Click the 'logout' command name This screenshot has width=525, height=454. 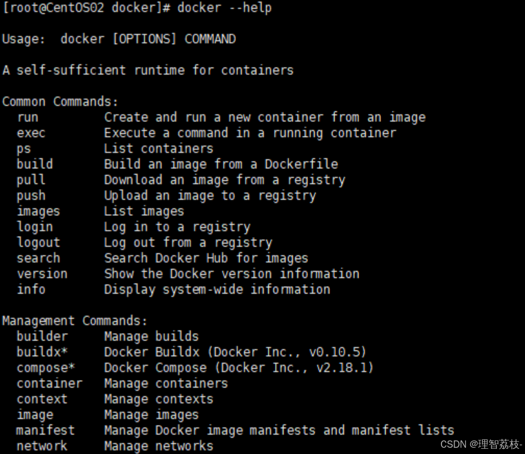(x=39, y=243)
